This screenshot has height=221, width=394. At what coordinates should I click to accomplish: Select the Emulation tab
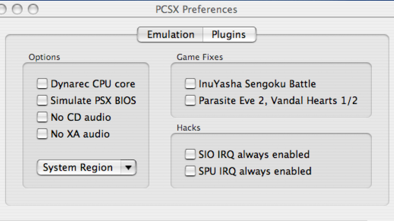[171, 34]
